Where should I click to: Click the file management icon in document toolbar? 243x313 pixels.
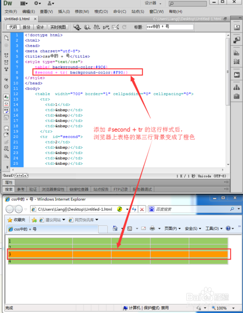tap(97, 27)
